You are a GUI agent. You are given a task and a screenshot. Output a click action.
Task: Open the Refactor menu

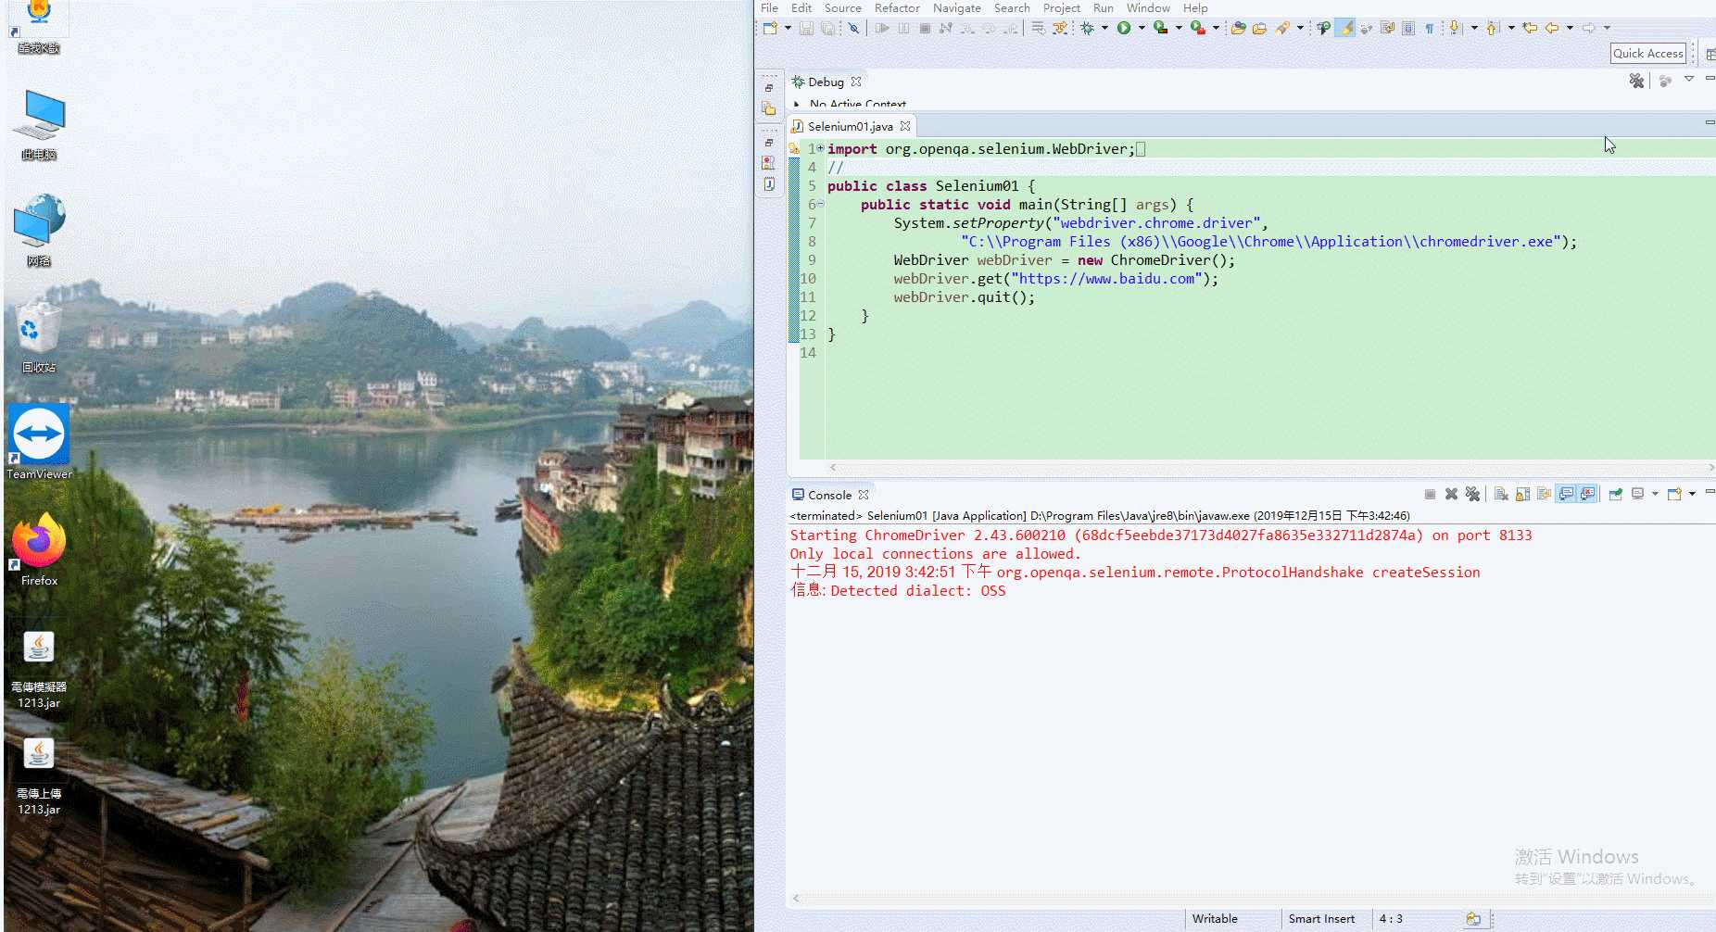[x=897, y=7]
